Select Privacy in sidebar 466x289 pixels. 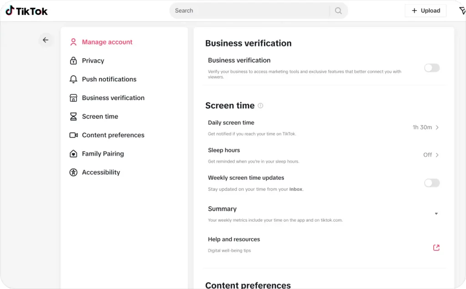coord(93,61)
